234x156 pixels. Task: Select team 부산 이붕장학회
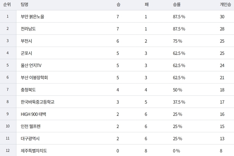click(x=34, y=78)
